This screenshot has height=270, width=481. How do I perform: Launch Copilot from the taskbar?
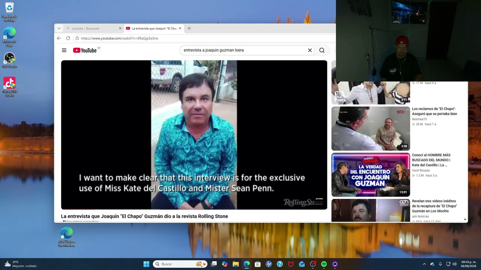click(225, 264)
